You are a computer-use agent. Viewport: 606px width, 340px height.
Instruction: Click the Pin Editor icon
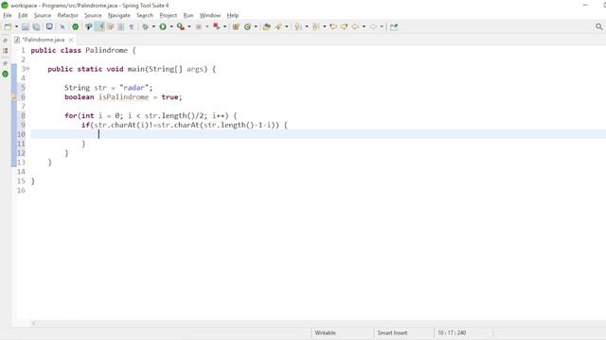click(x=394, y=26)
